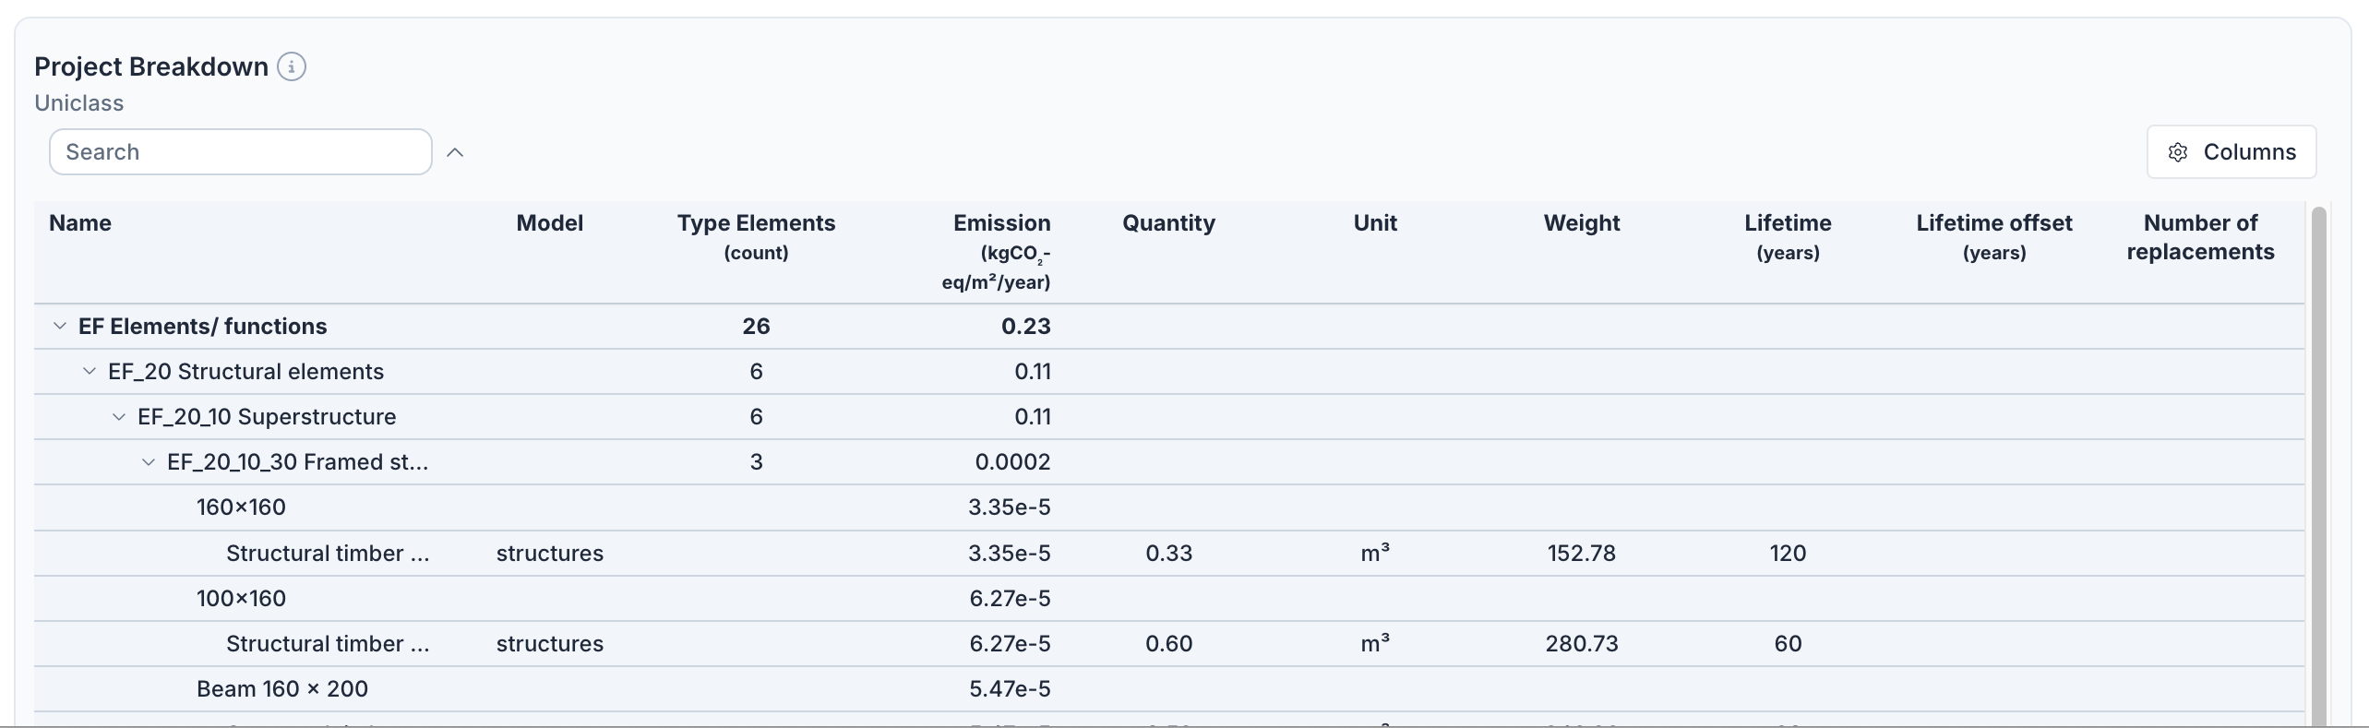2369x728 pixels.
Task: Click the vertical table scrollbar
Action: pyautogui.click(x=2318, y=466)
